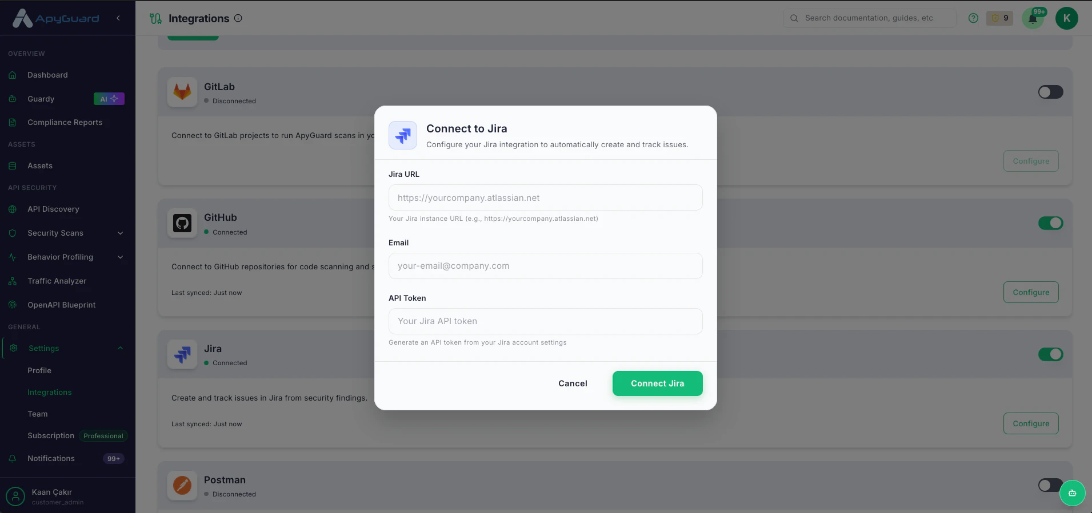Open the Profile settings page
The height and width of the screenshot is (513, 1092).
(39, 371)
